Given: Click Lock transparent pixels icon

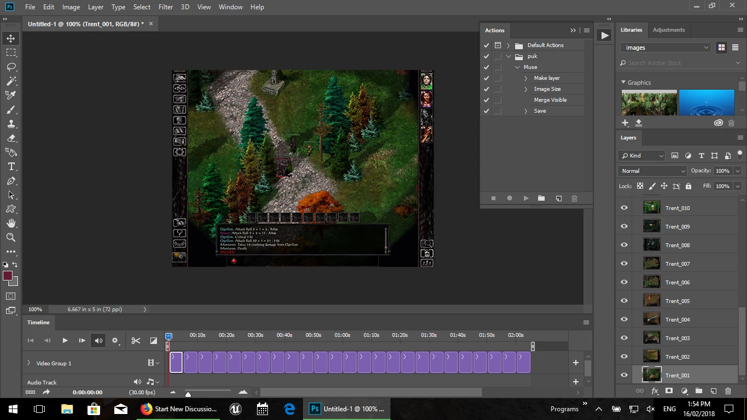Looking at the screenshot, I should pos(639,186).
